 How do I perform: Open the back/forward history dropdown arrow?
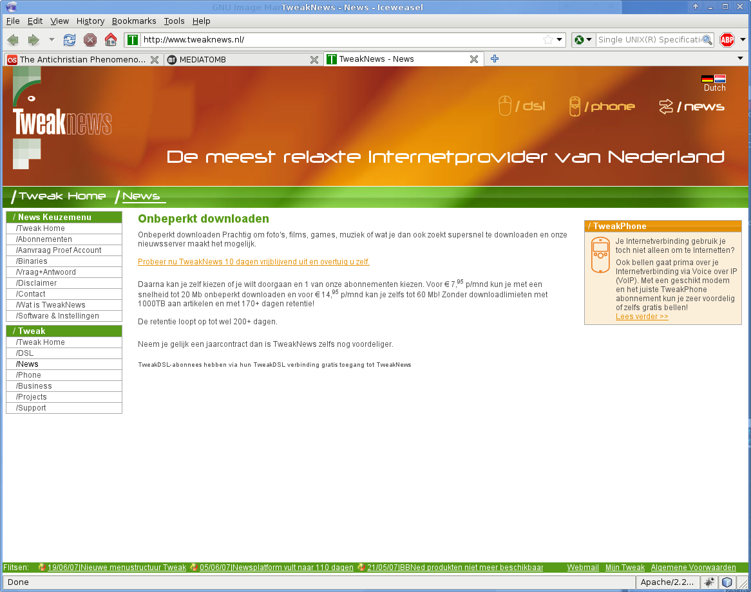click(x=52, y=40)
